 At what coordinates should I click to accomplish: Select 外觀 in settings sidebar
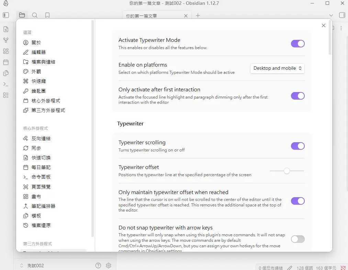[36, 71]
